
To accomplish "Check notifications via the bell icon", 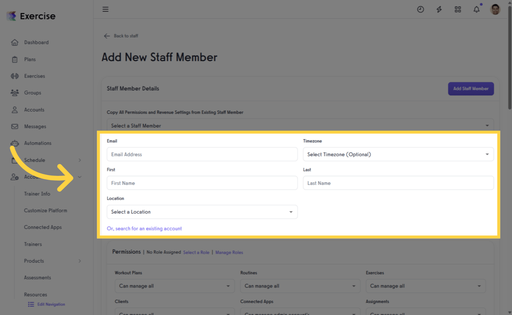I will (476, 9).
